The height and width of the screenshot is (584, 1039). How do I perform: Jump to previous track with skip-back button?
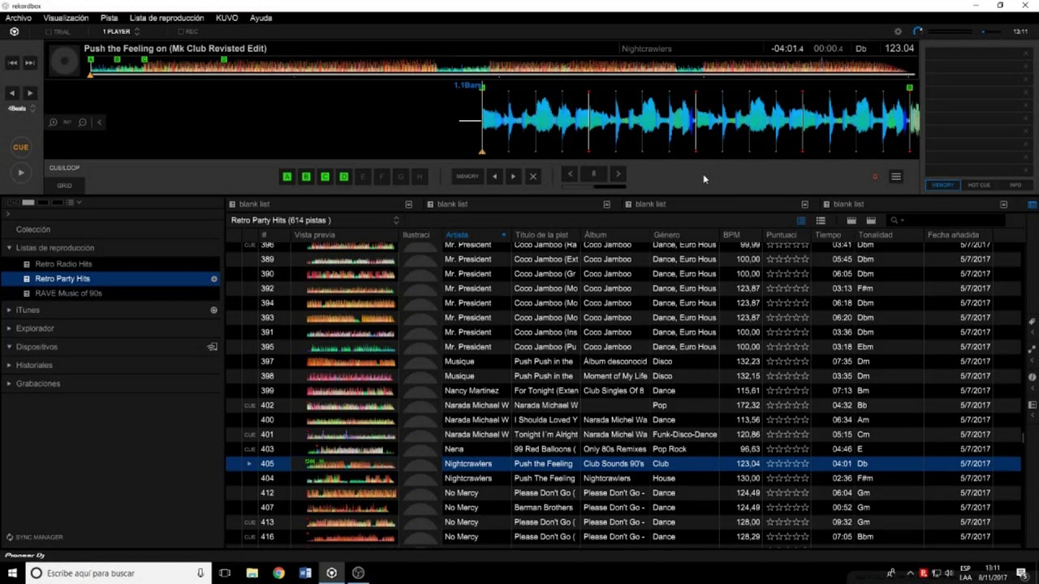(12, 62)
